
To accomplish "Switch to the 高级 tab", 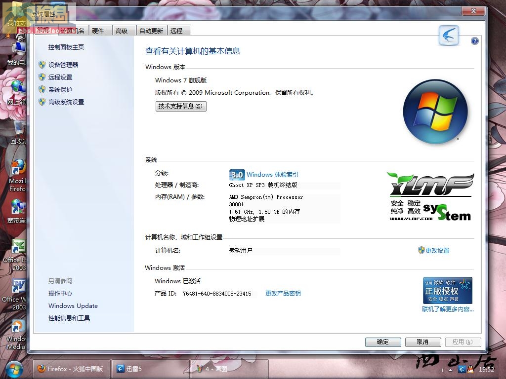I will click(124, 31).
